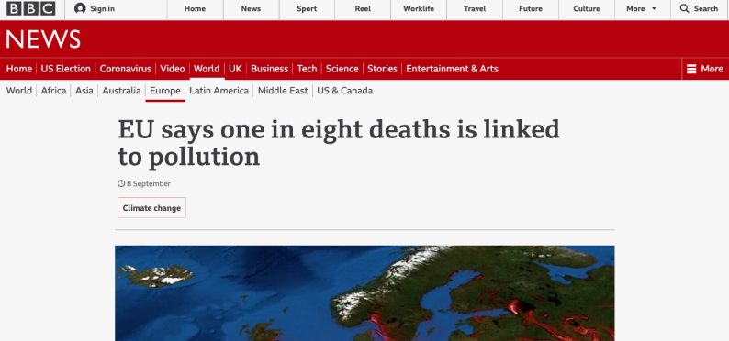729x341 pixels.
Task: Open Asia region link
Action: point(84,91)
